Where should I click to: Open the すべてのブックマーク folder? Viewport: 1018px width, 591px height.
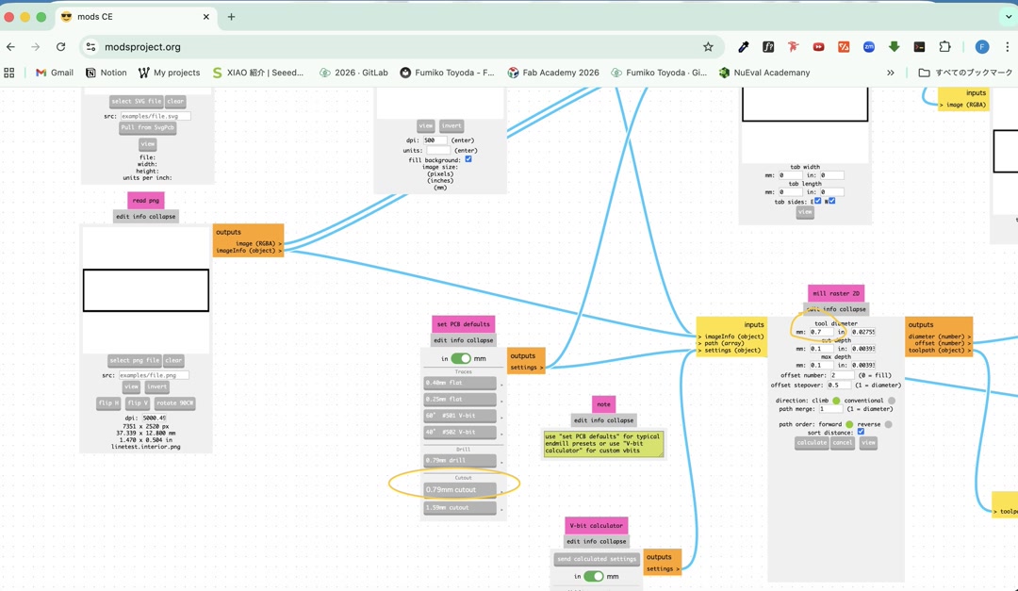(965, 73)
